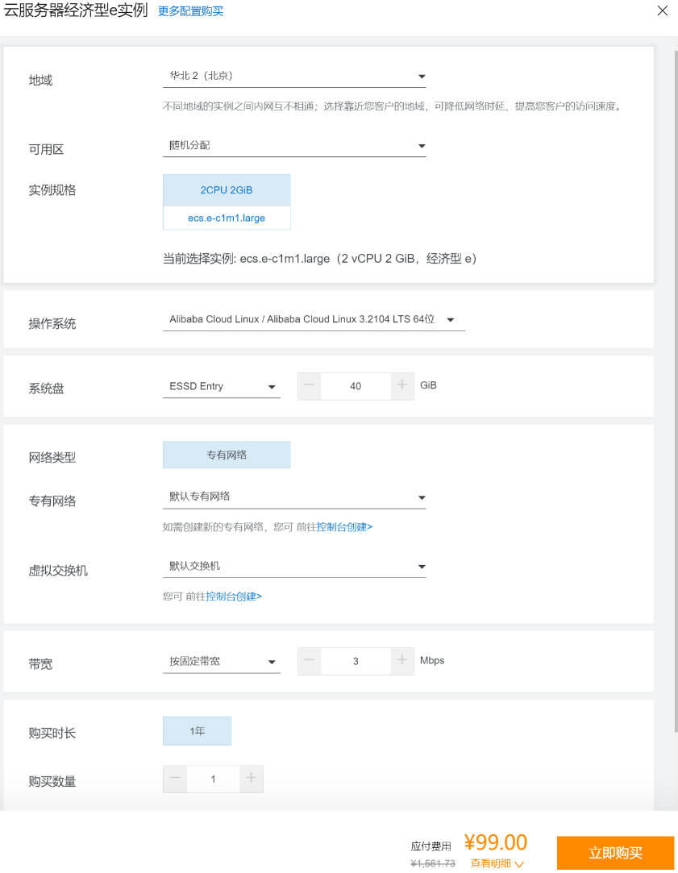Click the price ¥99.00
The width and height of the screenshot is (678, 873).
coord(496,842)
